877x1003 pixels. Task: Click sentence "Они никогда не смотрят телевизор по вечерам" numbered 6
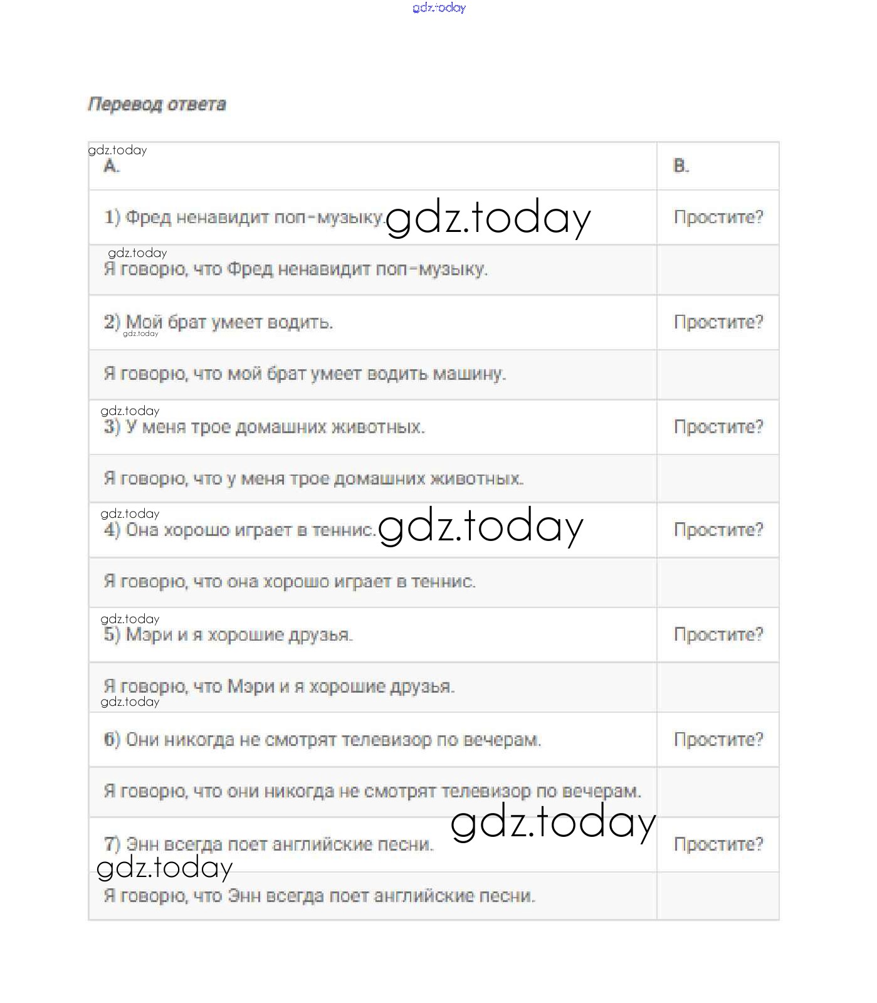322,740
